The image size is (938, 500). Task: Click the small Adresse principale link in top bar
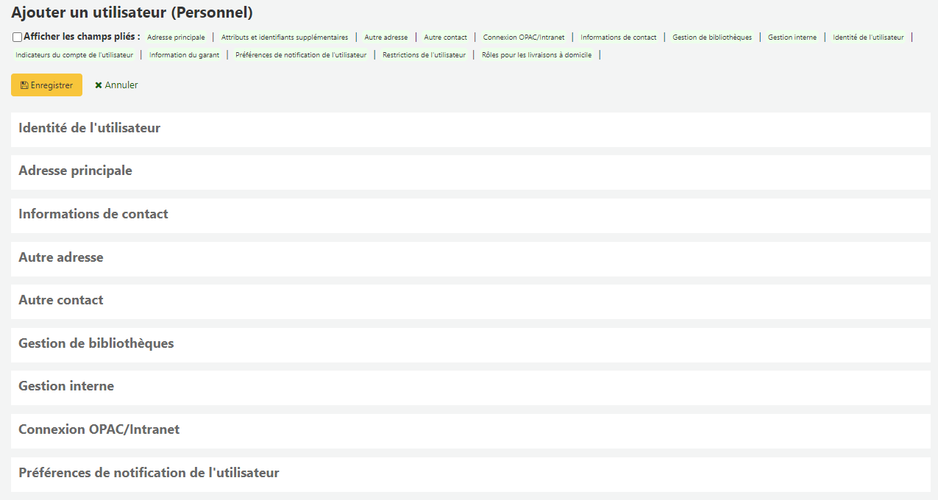coord(176,37)
